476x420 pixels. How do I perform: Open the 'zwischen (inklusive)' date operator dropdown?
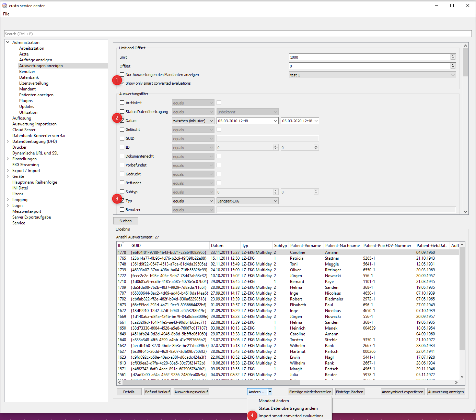point(193,121)
